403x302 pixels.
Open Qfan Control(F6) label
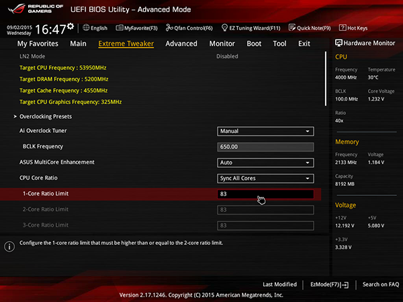[193, 28]
